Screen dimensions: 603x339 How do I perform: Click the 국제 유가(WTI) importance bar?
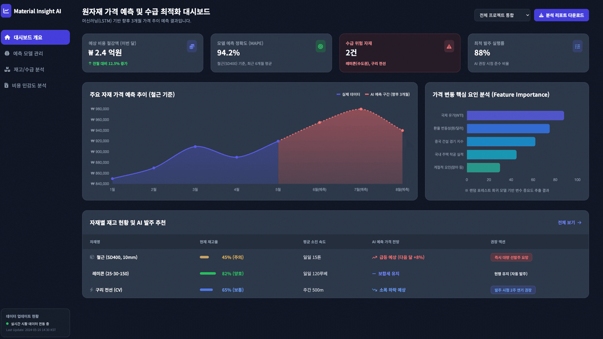(515, 116)
